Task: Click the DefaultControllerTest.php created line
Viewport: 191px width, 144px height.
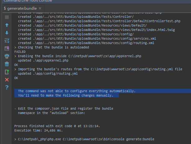Action: (x=99, y=21)
